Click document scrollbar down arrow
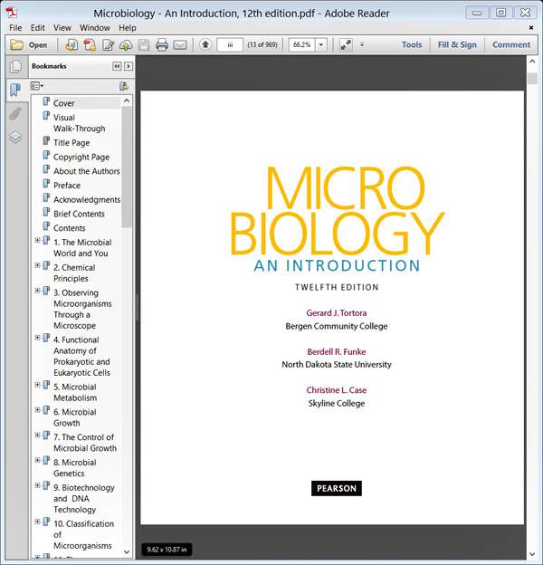 tap(532, 554)
